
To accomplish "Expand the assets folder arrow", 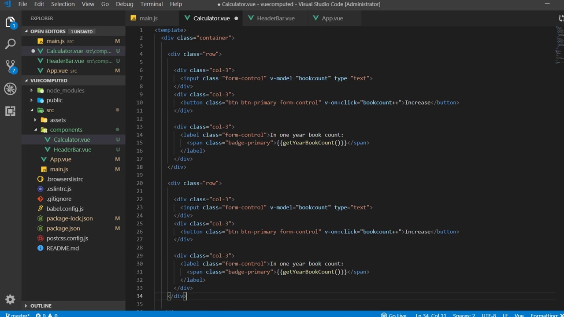I will [x=35, y=120].
